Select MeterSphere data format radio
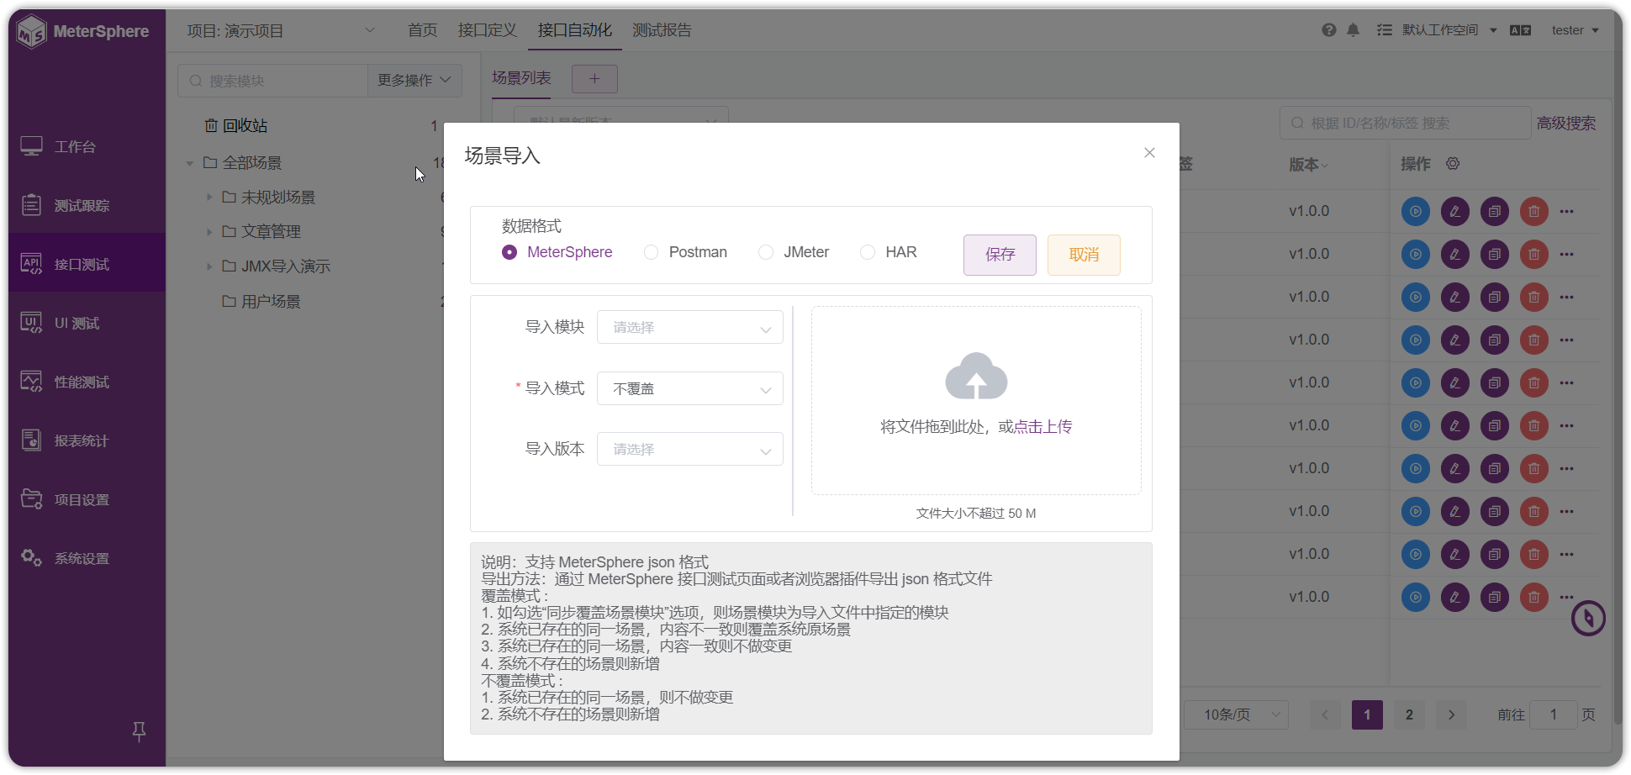 [509, 252]
